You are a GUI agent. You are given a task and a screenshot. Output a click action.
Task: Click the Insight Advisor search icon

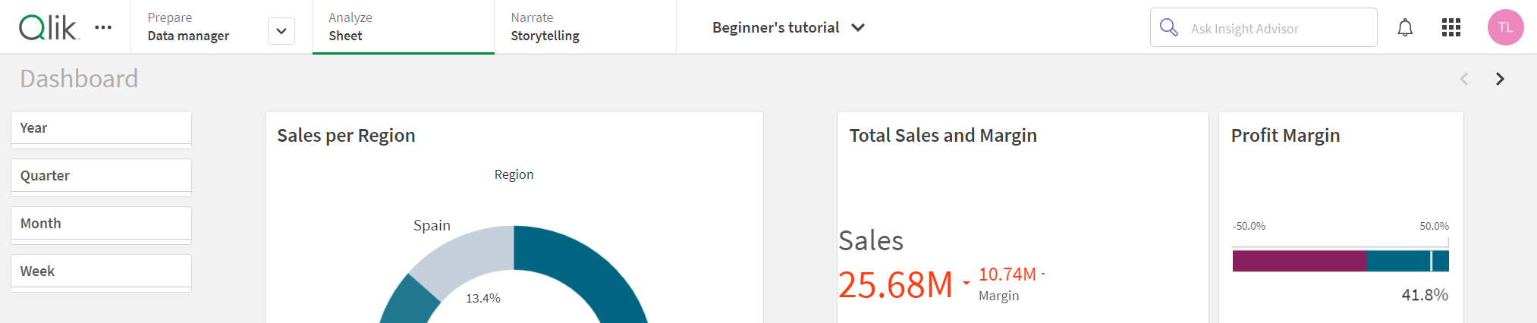tap(1169, 28)
